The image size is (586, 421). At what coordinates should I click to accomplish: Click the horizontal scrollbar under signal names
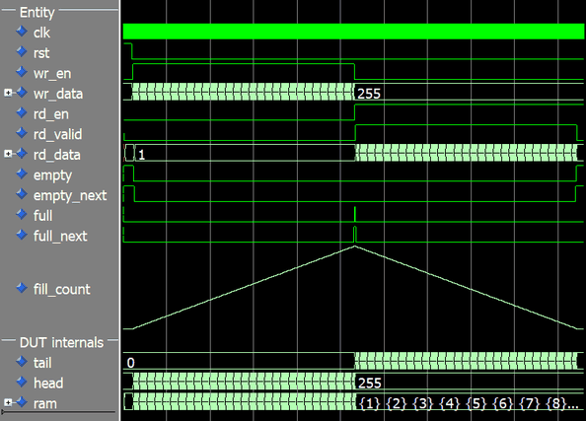pyautogui.click(x=59, y=412)
